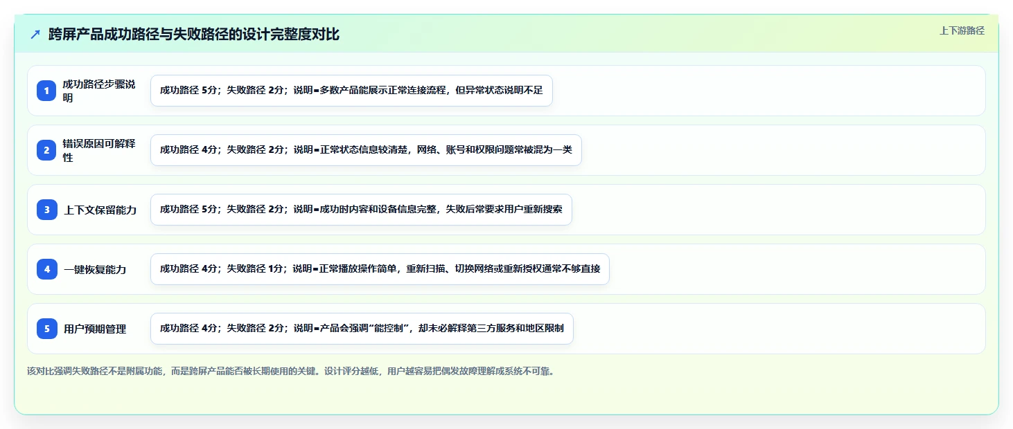Click the number 1 badge
The width and height of the screenshot is (1013, 429).
point(47,91)
